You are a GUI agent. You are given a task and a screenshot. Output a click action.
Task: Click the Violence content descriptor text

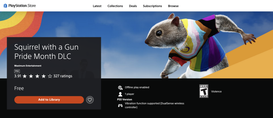tap(216, 91)
